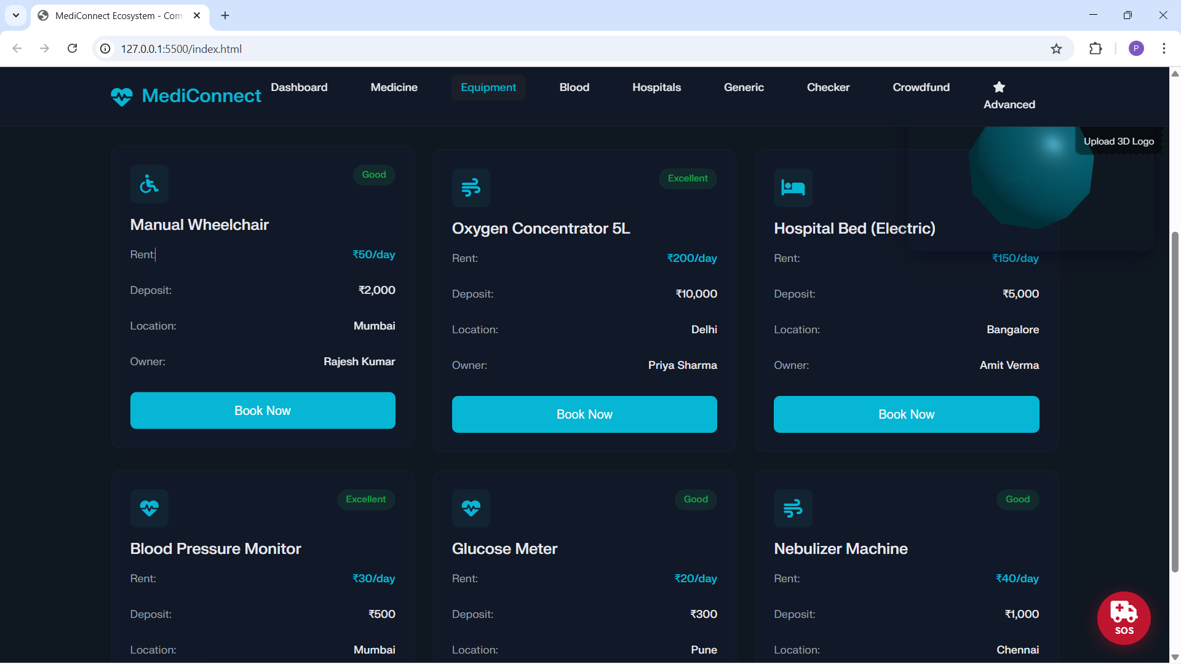
Task: Bookmark this page with the star icon
Action: 1056,49
